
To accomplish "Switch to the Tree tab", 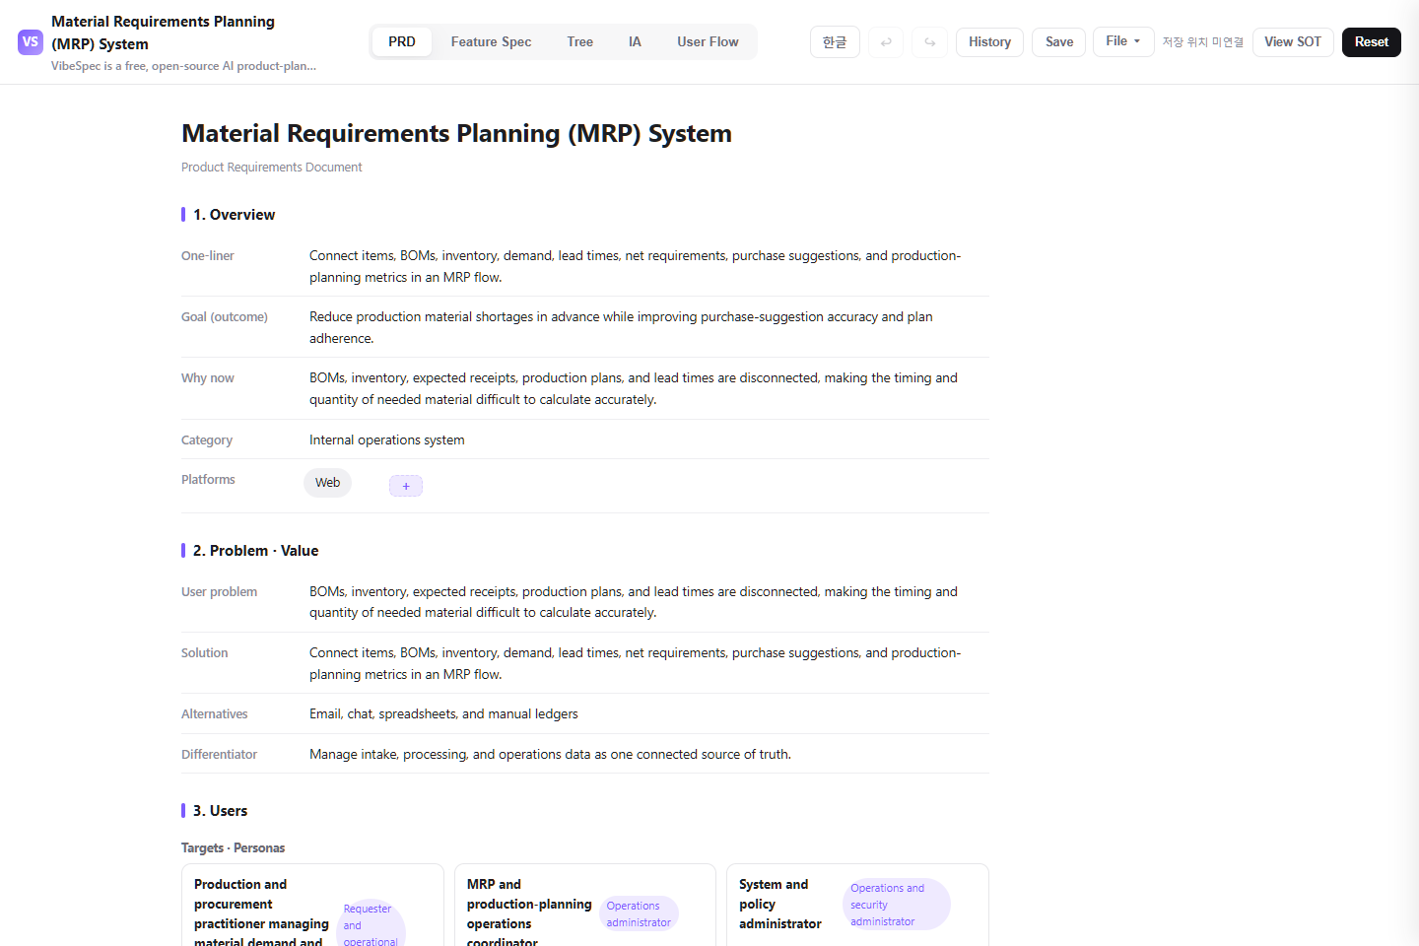I will [580, 42].
